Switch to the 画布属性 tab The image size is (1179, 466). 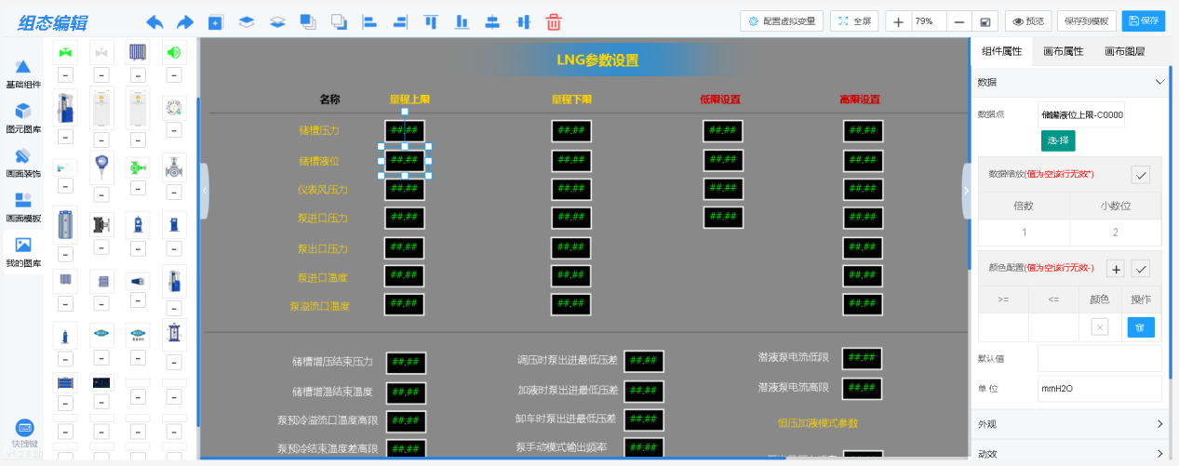pos(1063,52)
